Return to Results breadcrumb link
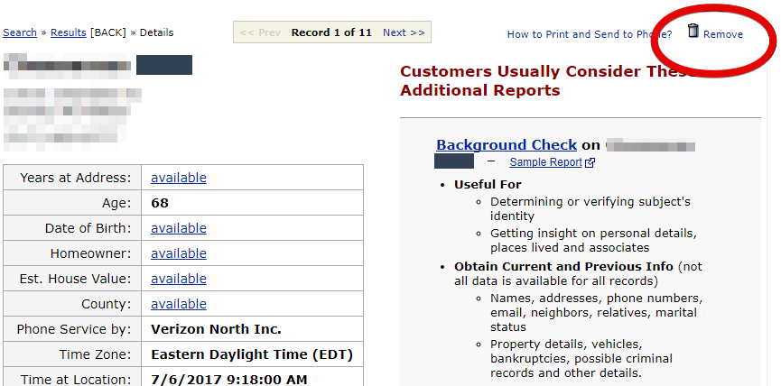 tap(69, 32)
